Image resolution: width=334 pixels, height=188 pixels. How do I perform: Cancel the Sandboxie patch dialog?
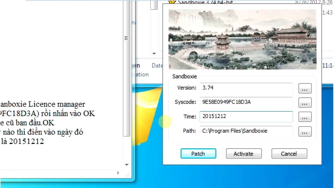click(x=289, y=154)
